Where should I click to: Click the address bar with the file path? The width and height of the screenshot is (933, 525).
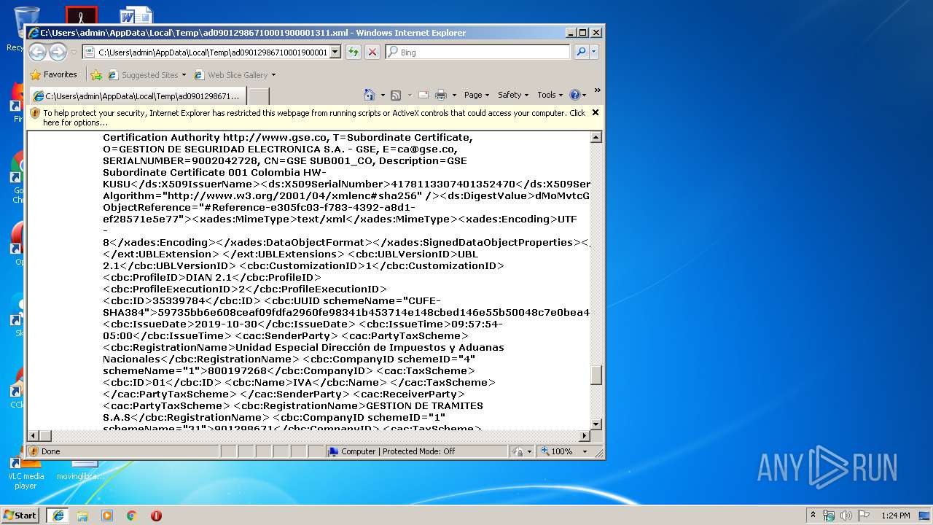coord(206,52)
